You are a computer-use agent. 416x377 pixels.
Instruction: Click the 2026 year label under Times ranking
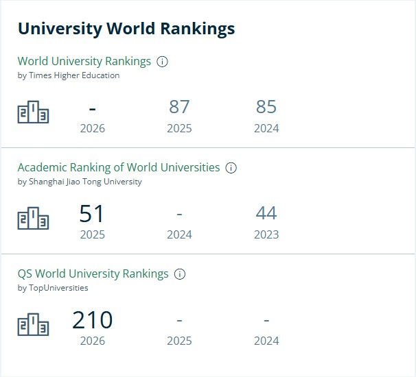93,128
